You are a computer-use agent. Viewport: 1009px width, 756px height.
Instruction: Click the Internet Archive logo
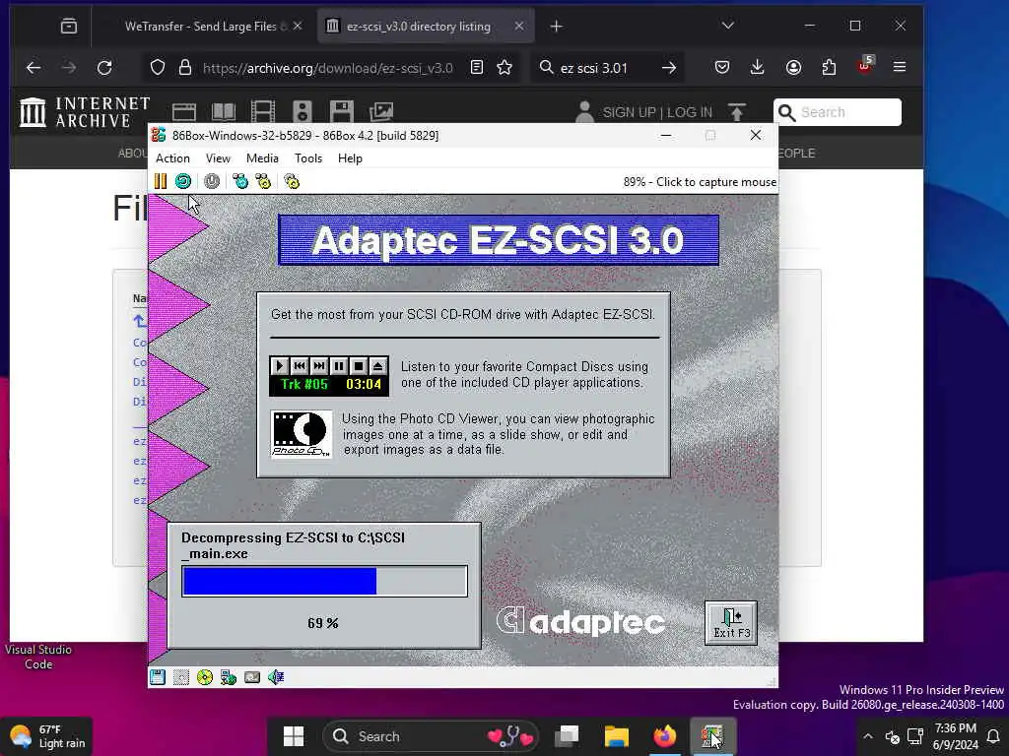click(85, 112)
